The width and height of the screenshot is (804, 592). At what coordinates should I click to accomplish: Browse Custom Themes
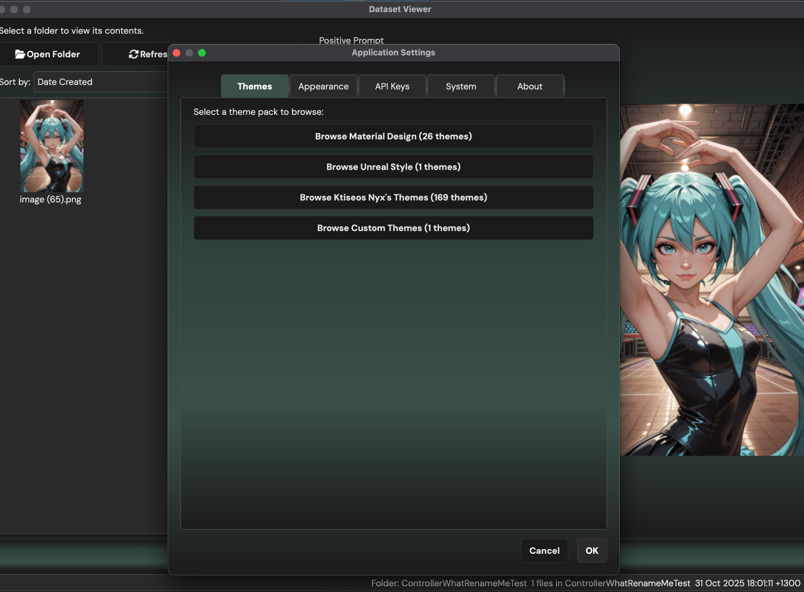[x=393, y=228]
